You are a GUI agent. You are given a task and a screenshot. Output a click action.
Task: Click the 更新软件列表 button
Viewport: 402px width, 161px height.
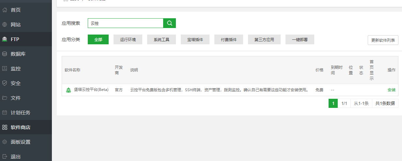point(383,40)
